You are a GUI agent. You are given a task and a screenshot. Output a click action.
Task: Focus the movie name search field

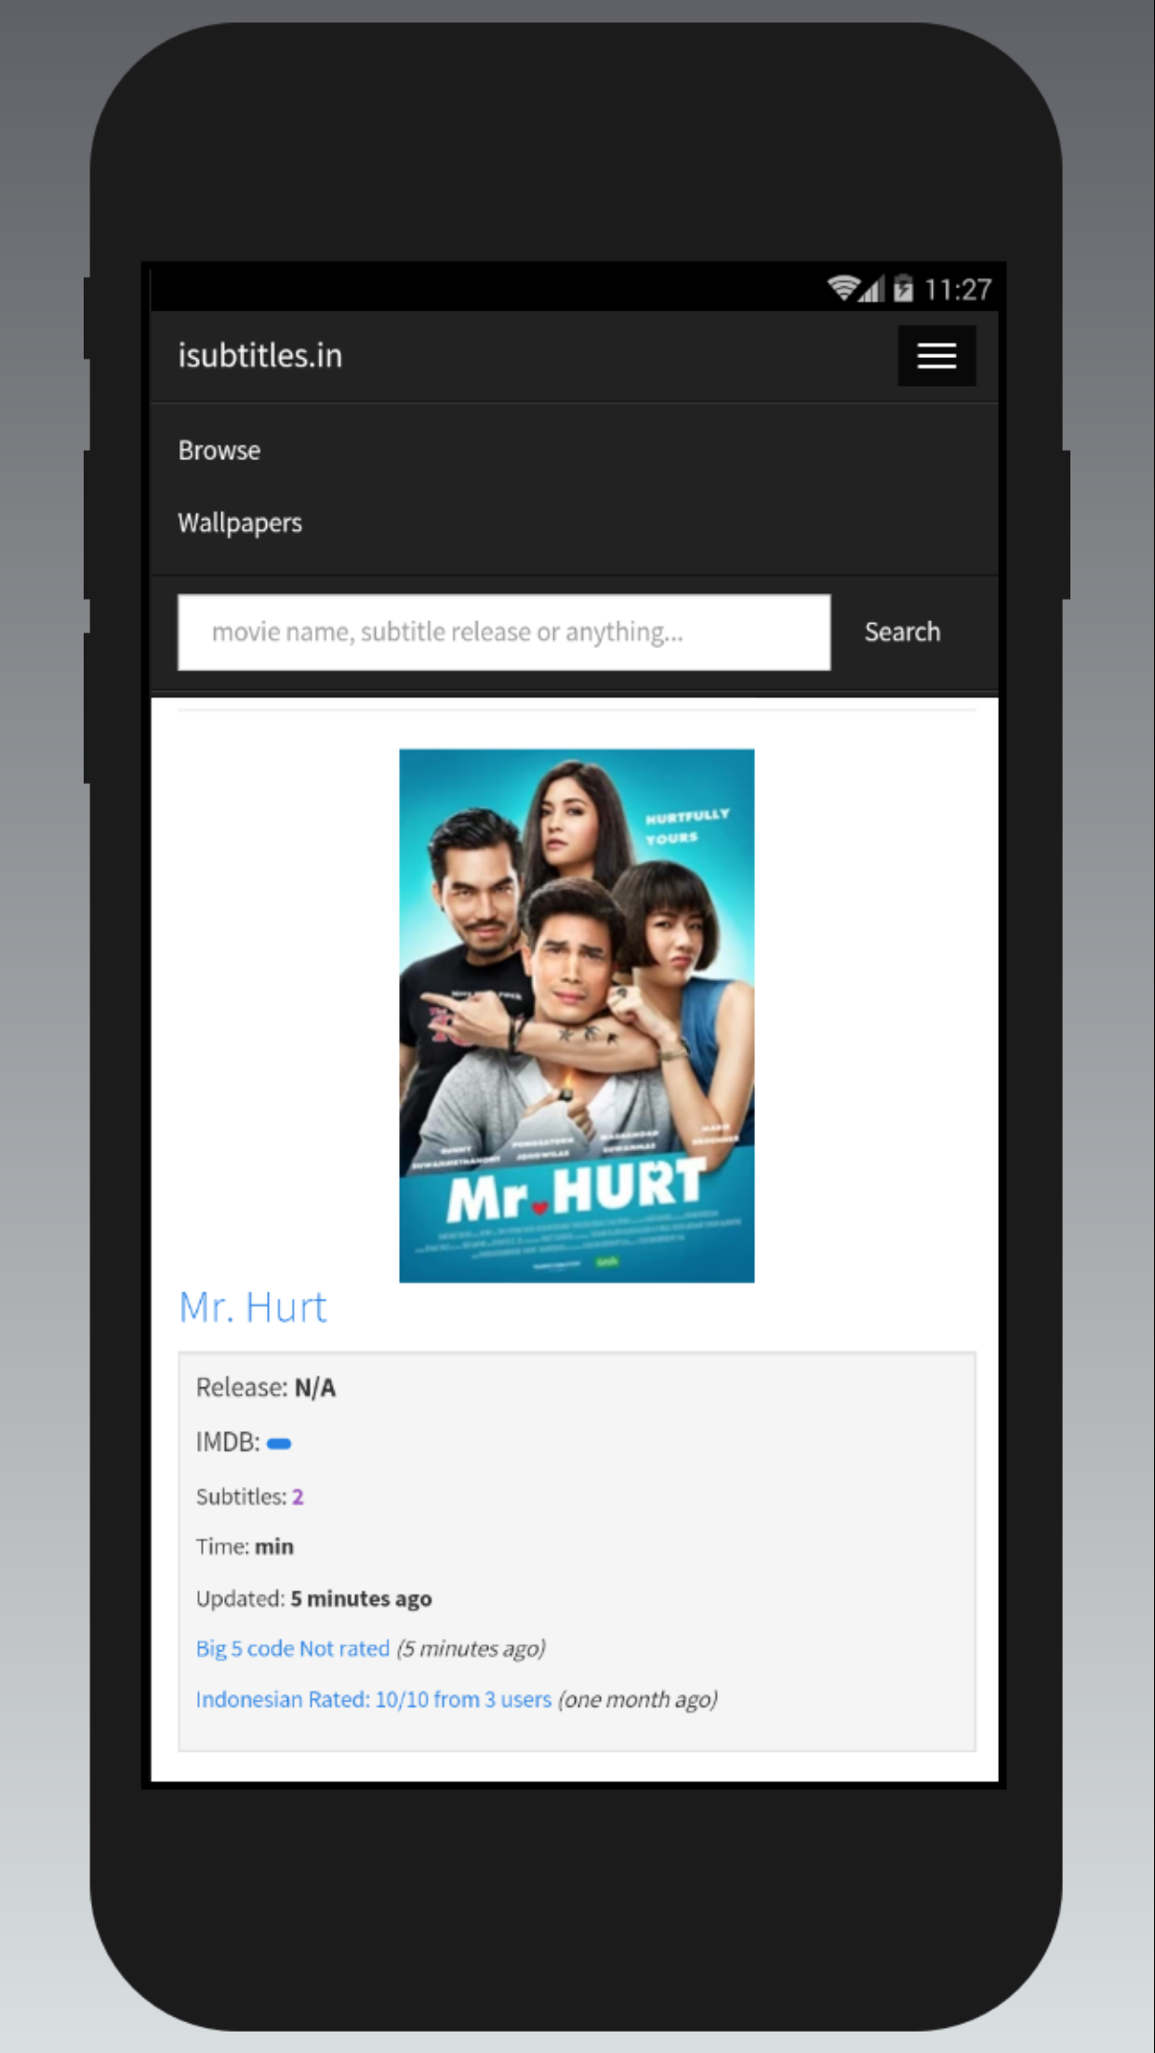(504, 632)
